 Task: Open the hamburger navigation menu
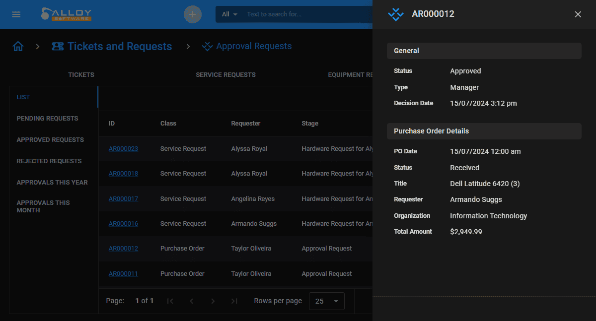[x=16, y=14]
